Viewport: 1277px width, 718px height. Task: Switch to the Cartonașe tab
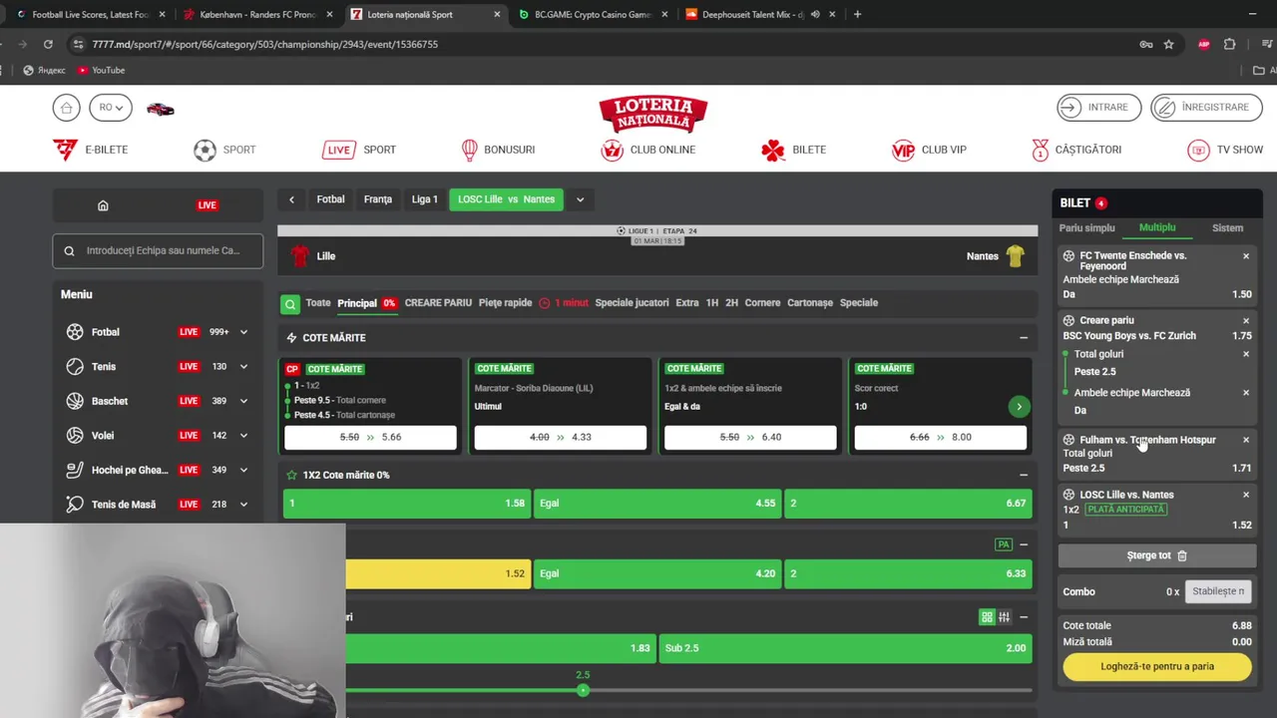point(810,303)
